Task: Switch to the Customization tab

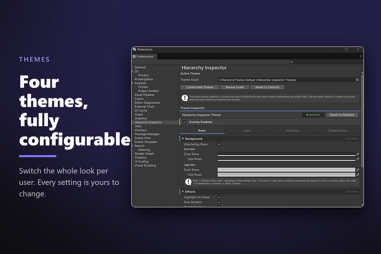Action: 338,130
